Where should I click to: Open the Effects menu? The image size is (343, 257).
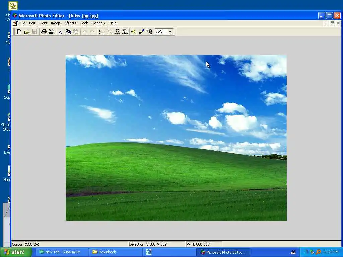(70, 23)
